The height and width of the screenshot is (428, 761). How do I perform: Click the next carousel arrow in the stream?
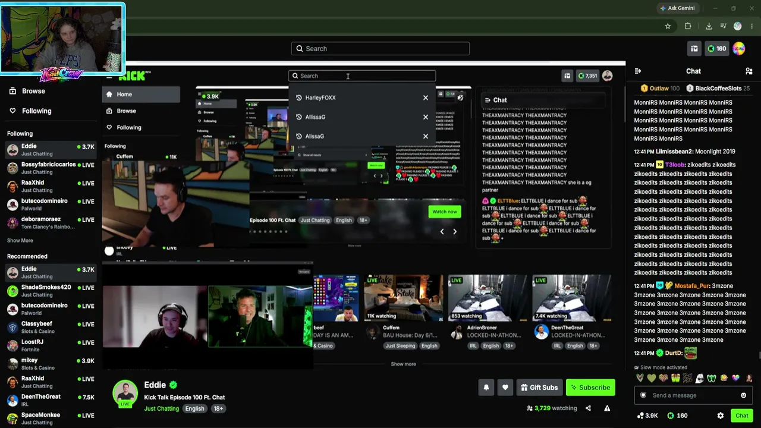tap(455, 231)
